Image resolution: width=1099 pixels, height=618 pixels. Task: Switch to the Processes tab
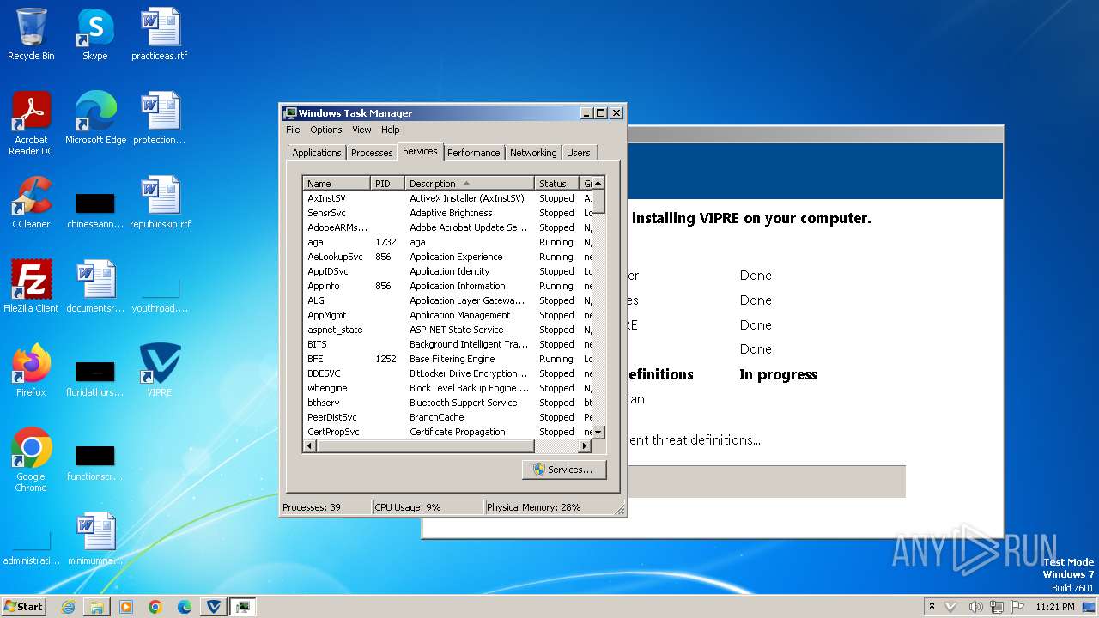tap(372, 153)
